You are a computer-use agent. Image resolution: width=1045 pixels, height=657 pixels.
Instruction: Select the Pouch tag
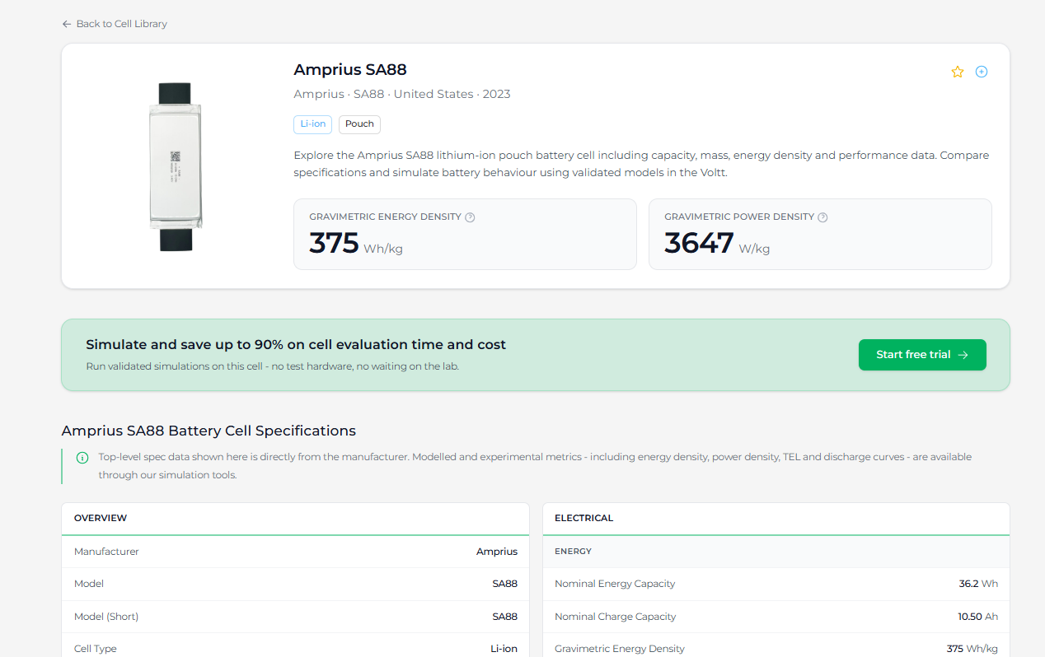pos(359,124)
